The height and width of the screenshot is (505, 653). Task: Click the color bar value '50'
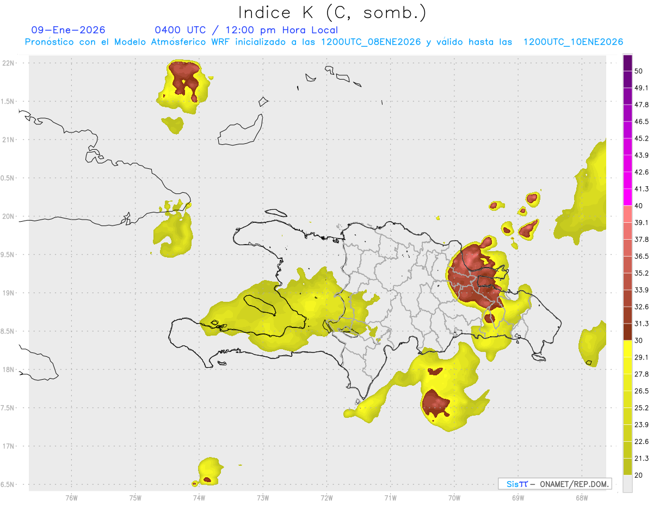point(639,71)
